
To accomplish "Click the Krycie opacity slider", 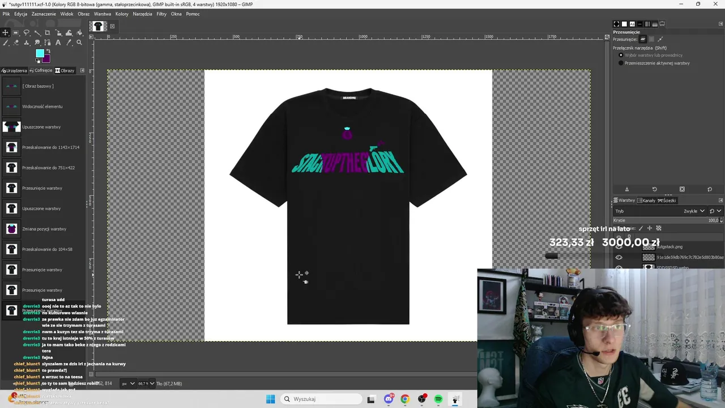I will point(665,220).
